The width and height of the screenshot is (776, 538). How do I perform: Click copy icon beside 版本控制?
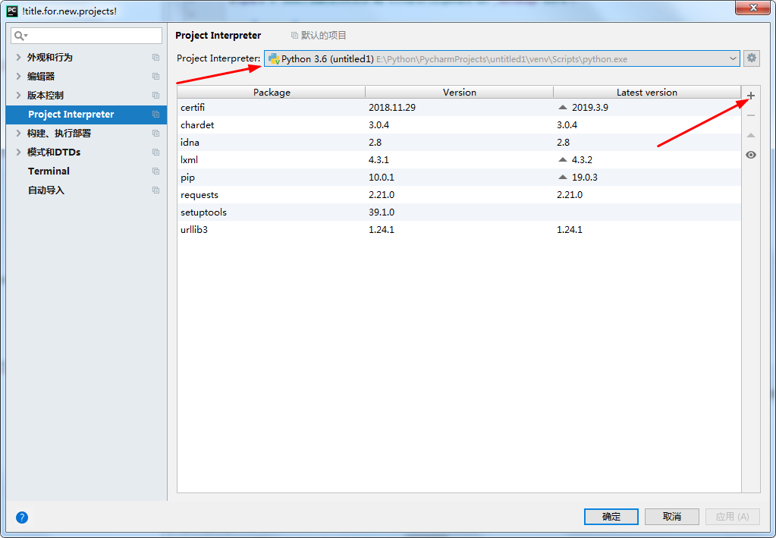pyautogui.click(x=156, y=95)
